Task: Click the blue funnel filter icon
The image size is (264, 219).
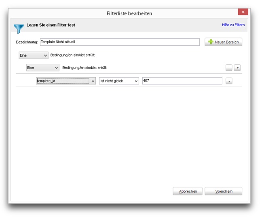Action: tap(19, 28)
